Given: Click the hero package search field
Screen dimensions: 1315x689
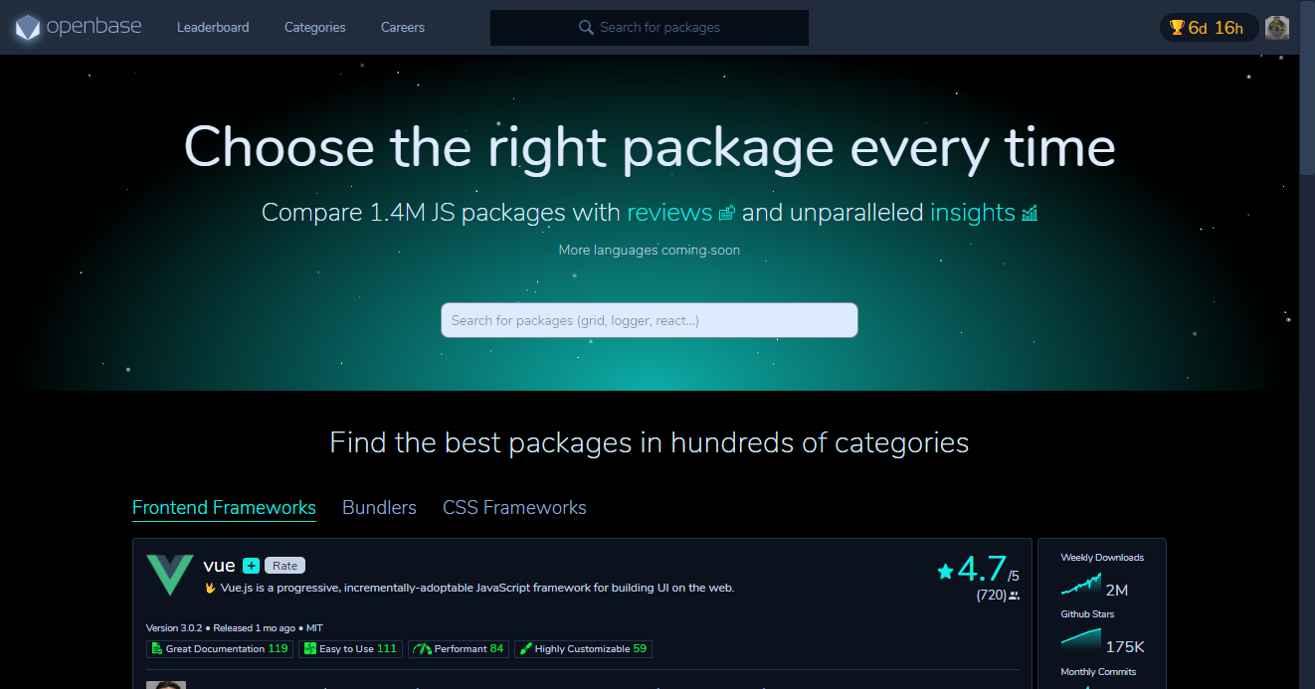Looking at the screenshot, I should coord(650,320).
